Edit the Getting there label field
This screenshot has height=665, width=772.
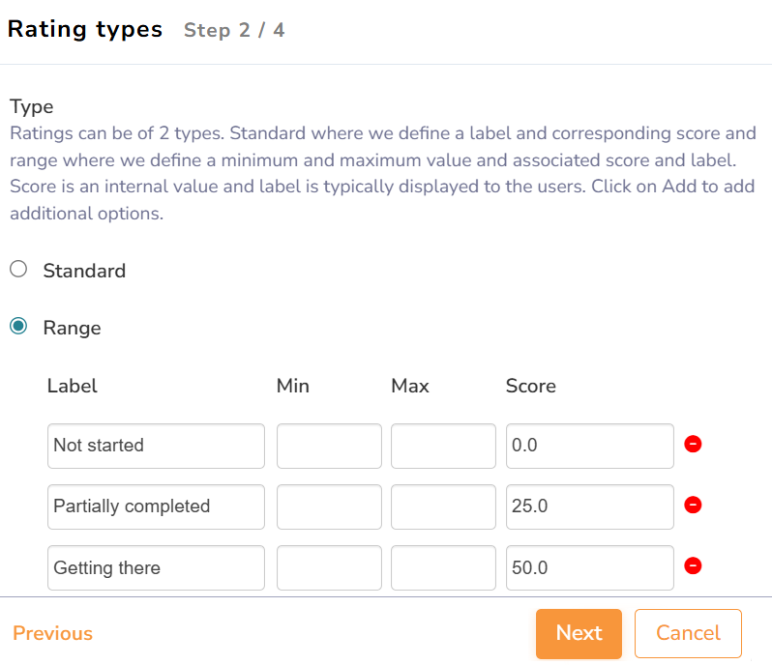(156, 567)
